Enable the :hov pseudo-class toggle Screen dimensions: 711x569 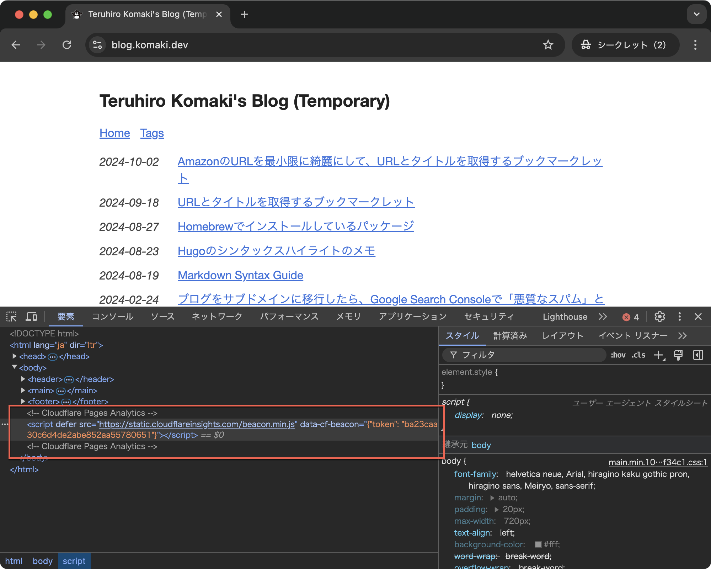pyautogui.click(x=619, y=355)
